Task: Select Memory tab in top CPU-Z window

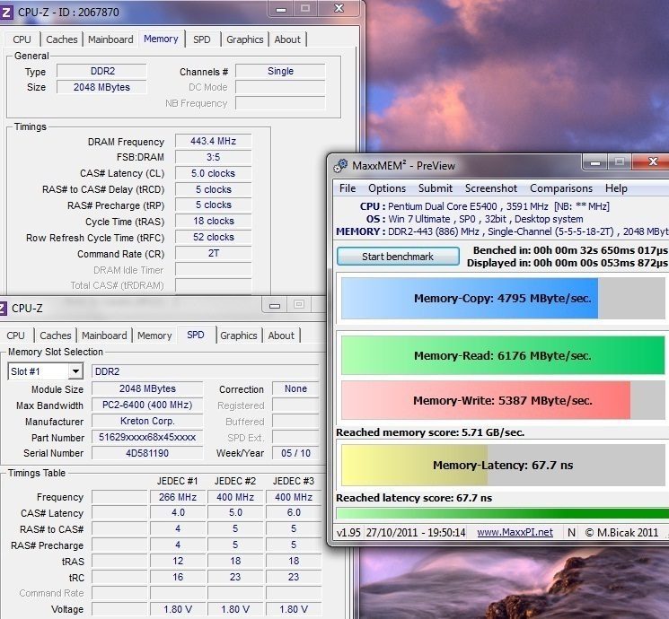Action: 161,39
